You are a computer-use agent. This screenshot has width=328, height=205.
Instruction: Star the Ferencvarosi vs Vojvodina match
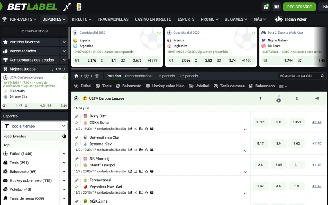[x=77, y=187]
